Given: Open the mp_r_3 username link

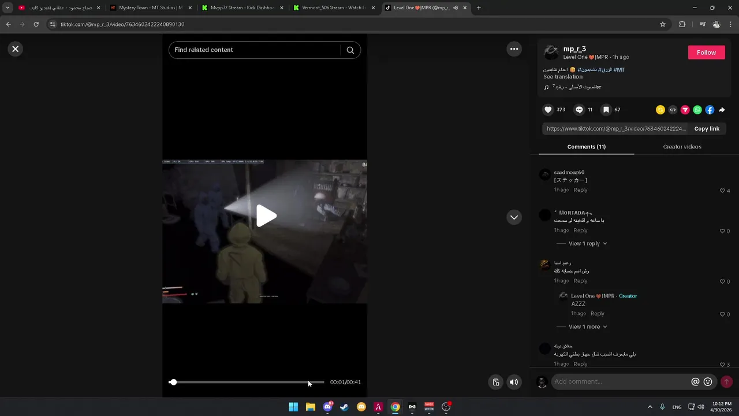Looking at the screenshot, I should (x=574, y=49).
